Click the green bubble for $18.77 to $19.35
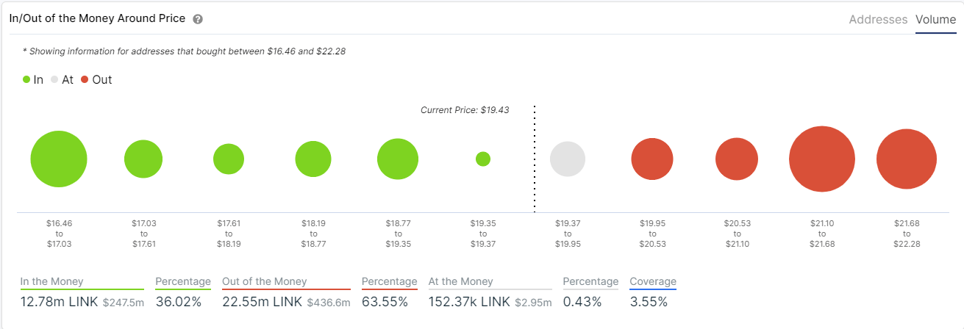This screenshot has height=329, width=964. [398, 159]
